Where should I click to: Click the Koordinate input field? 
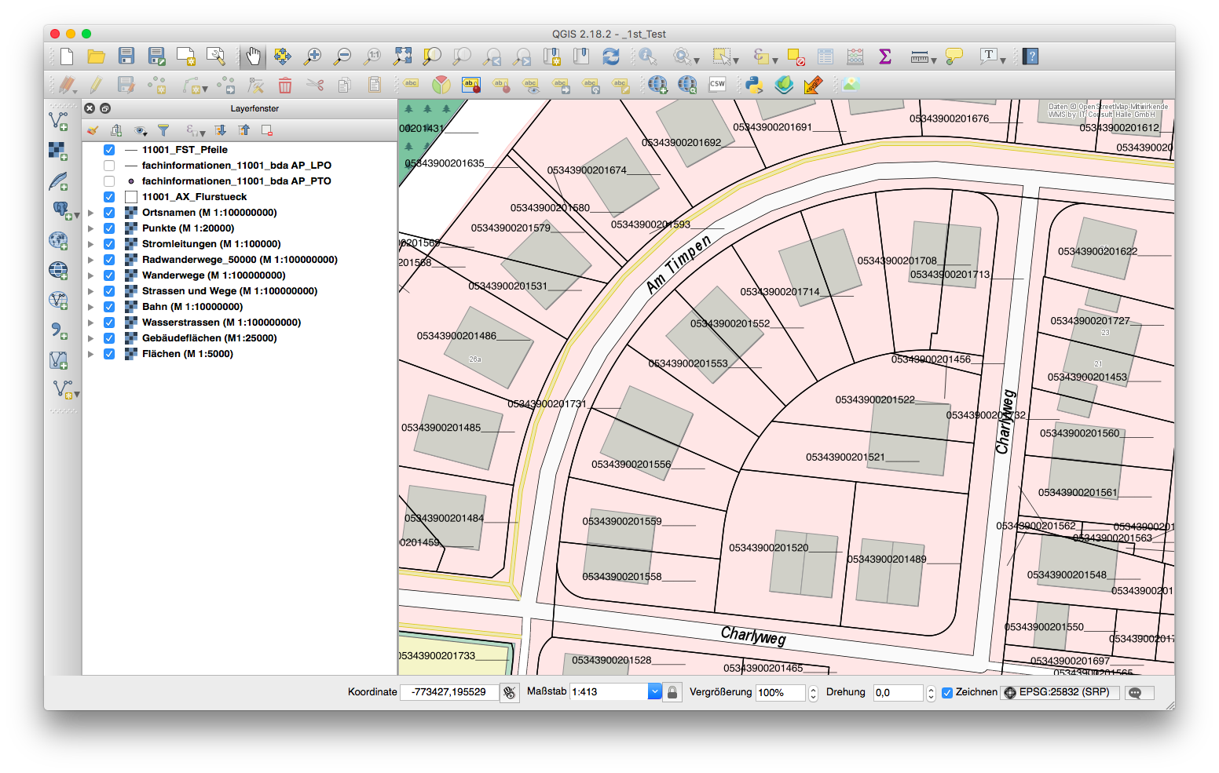(x=449, y=692)
